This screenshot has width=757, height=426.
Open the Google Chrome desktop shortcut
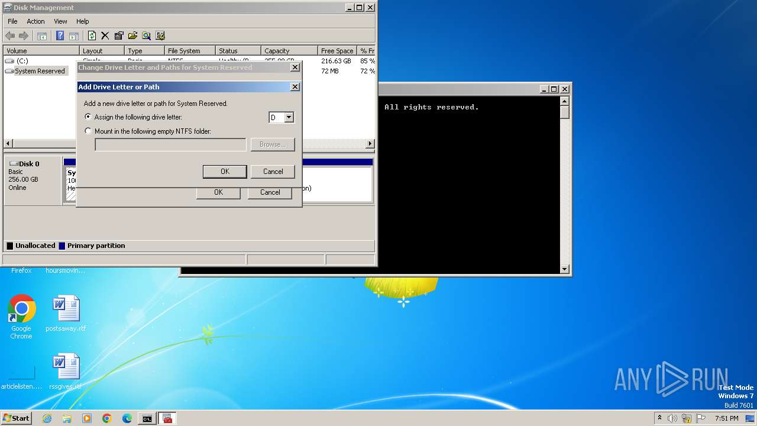tap(21, 317)
